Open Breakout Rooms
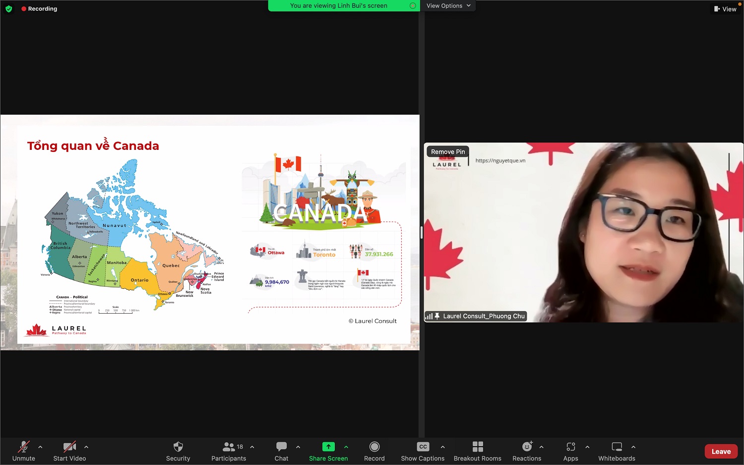This screenshot has height=465, width=744. pos(477,451)
